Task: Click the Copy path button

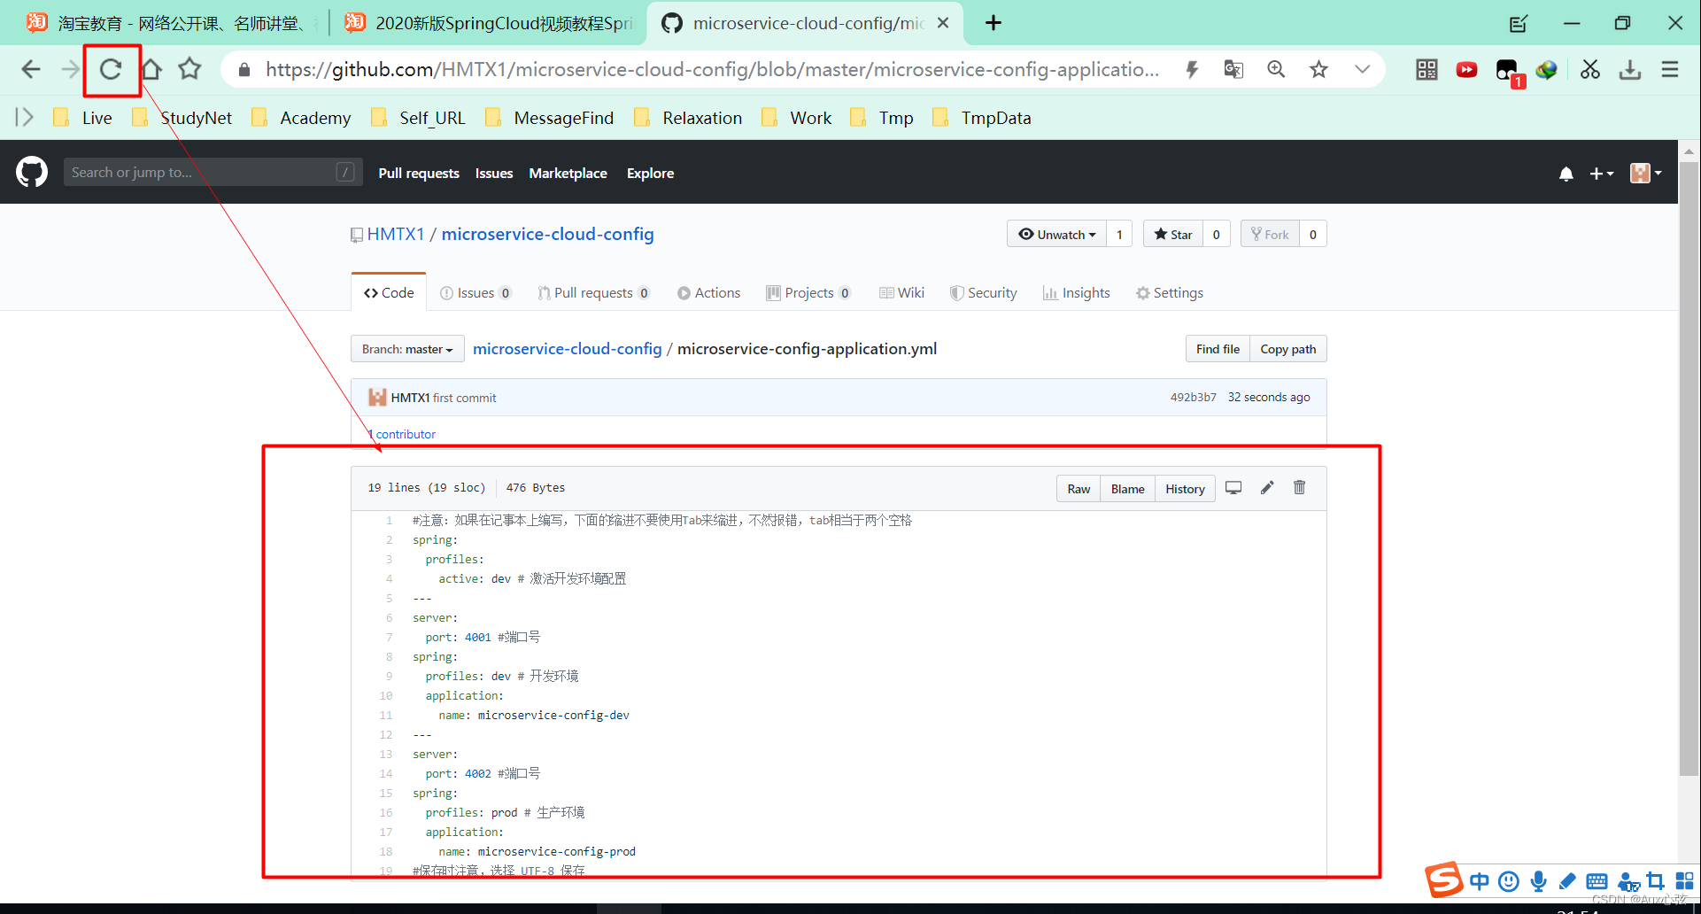Action: (x=1287, y=348)
